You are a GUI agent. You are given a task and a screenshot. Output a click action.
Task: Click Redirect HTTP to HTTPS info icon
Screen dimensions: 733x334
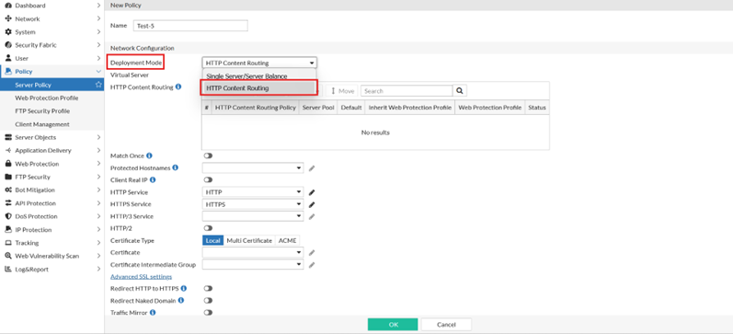click(x=184, y=288)
